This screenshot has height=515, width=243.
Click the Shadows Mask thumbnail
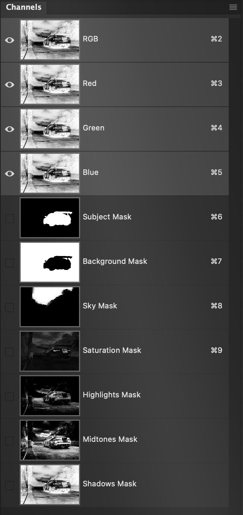(50, 485)
